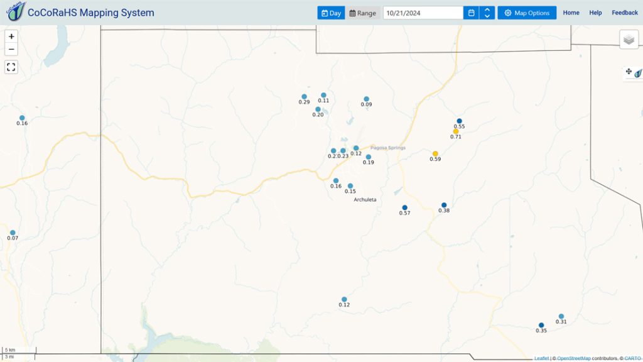The height and width of the screenshot is (362, 643).
Task: Open the Feedback page
Action: point(625,13)
